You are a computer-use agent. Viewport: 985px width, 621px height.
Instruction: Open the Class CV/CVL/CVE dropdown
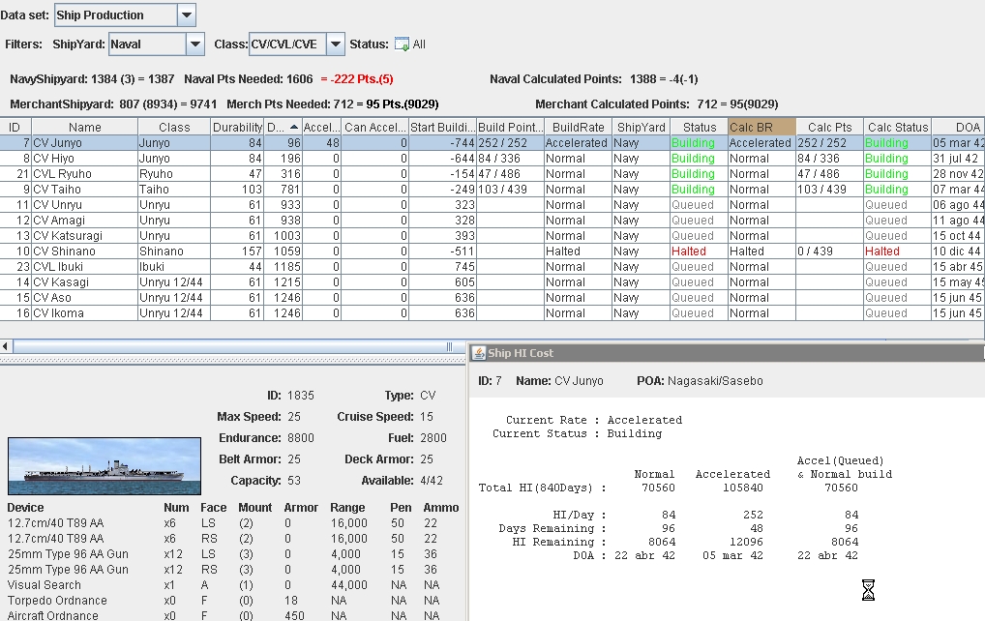tap(336, 44)
